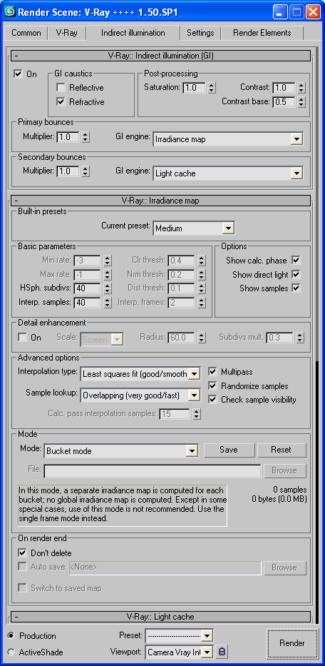Click the '0 samples' text

coord(290,490)
